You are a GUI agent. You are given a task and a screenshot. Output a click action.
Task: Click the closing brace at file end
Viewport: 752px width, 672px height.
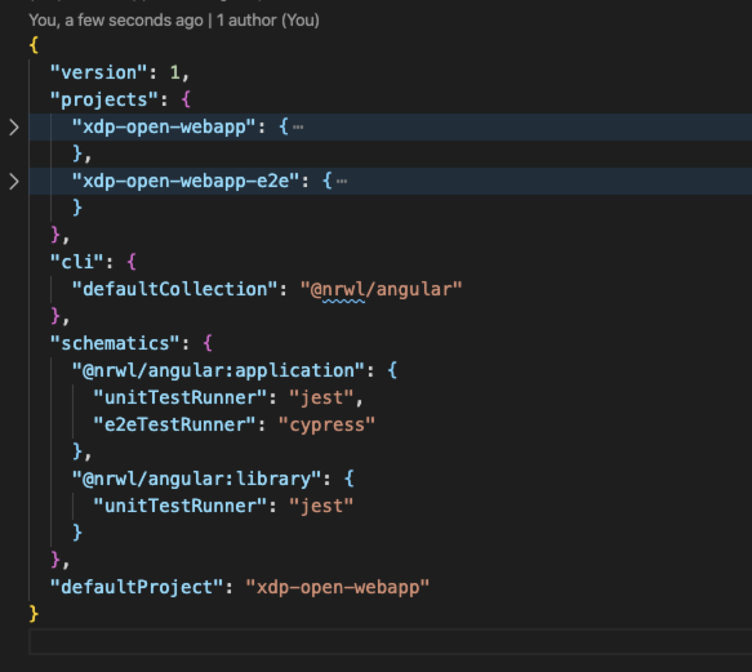[34, 614]
